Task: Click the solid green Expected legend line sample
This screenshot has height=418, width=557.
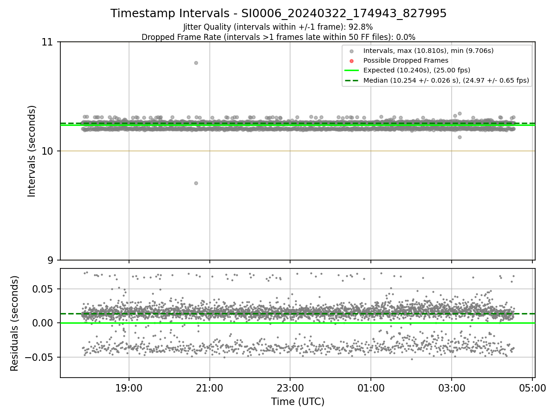Action: click(351, 71)
